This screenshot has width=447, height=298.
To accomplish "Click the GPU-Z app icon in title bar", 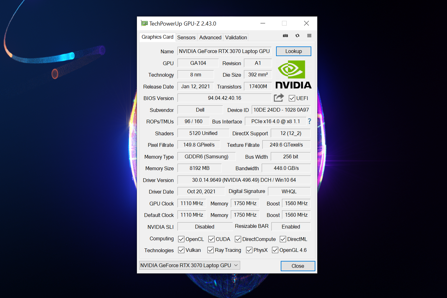I will click(144, 23).
